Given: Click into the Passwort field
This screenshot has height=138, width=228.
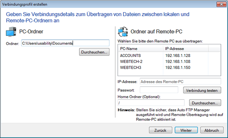Looking at the screenshot, I should [x=159, y=90].
